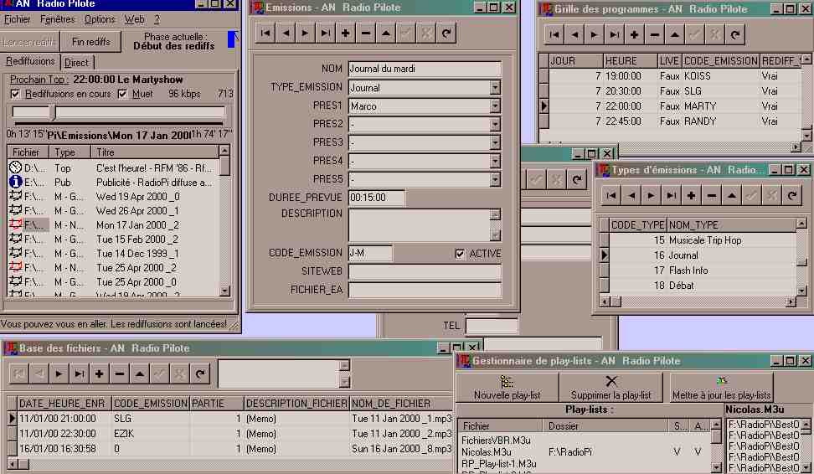This screenshot has width=814, height=474.
Task: Open the question mark help menu
Action: 157,20
